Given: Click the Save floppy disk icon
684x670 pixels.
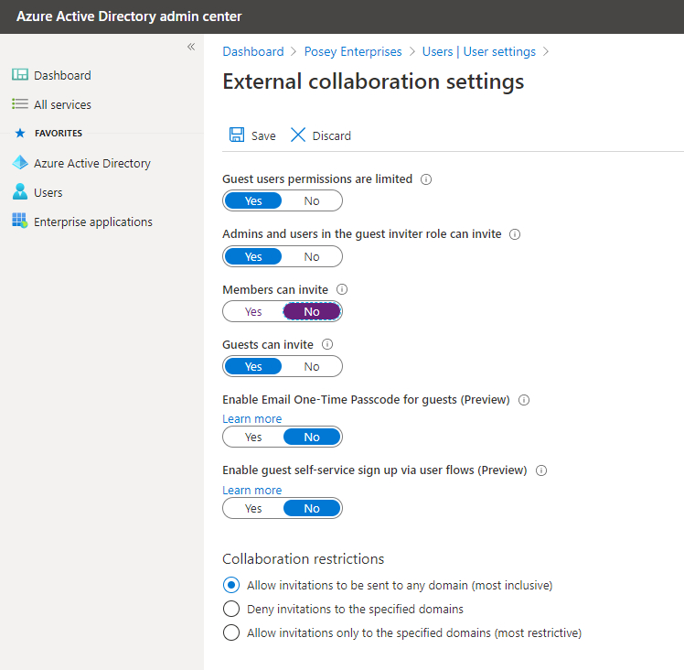Looking at the screenshot, I should [237, 135].
